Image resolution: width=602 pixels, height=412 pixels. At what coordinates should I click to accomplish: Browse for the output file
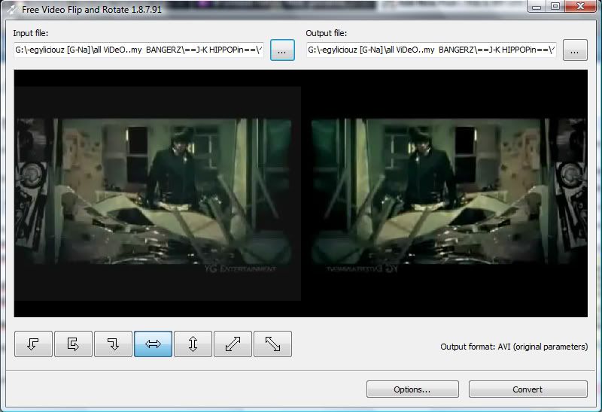coord(575,50)
